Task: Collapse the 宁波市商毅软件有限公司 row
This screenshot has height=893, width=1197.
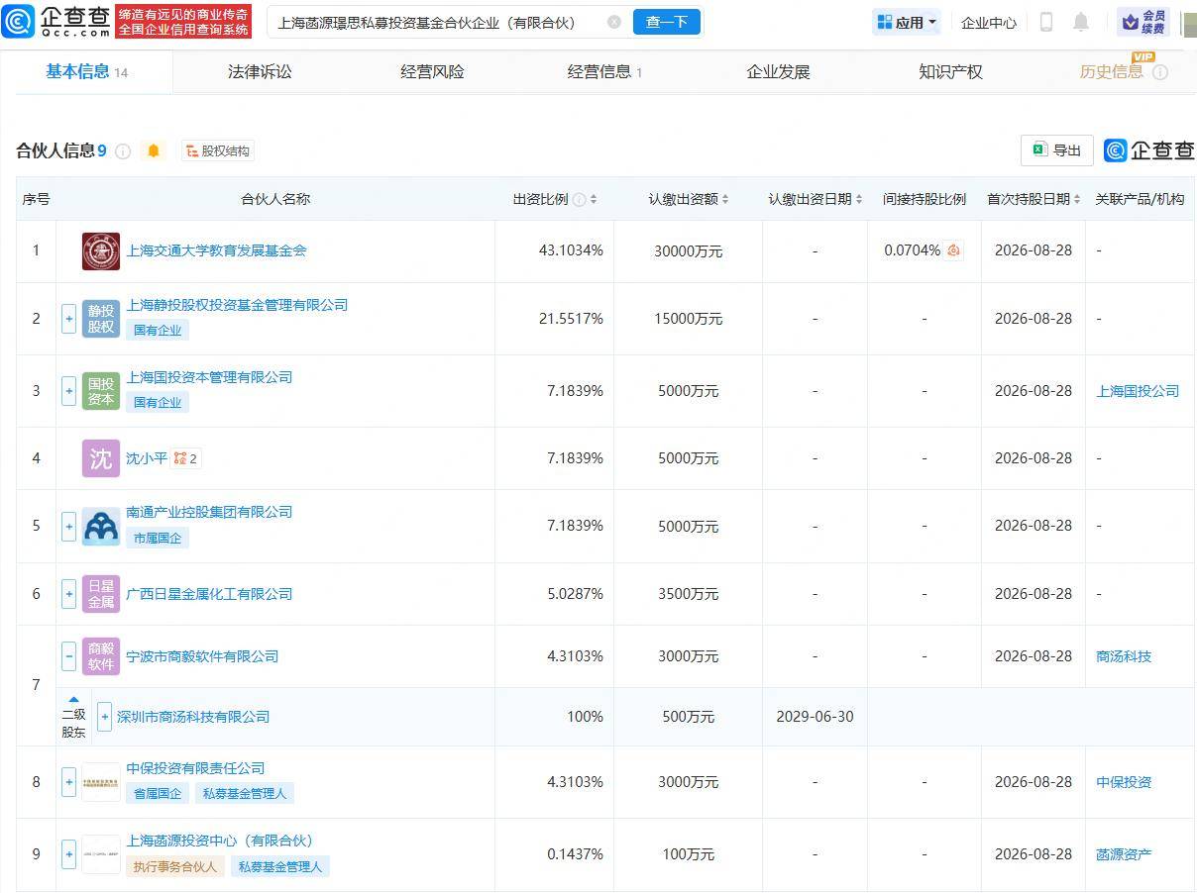Action: pyautogui.click(x=68, y=656)
